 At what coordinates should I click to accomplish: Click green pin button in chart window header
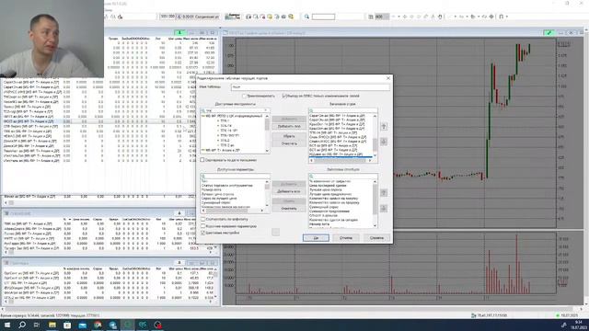(549, 33)
